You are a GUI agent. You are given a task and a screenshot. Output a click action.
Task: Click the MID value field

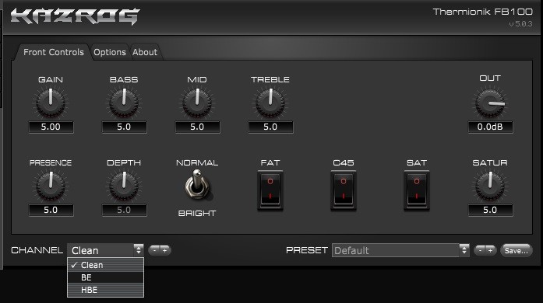click(197, 127)
